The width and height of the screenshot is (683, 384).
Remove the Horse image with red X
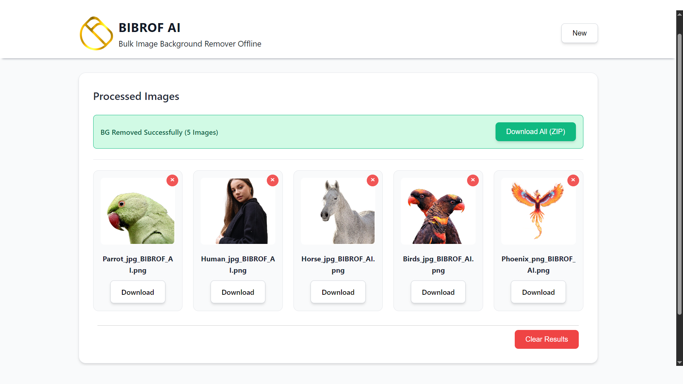pos(372,180)
